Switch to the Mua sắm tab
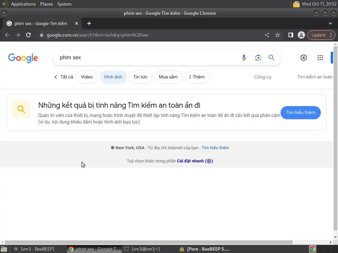The height and width of the screenshot is (253, 338). click(168, 77)
